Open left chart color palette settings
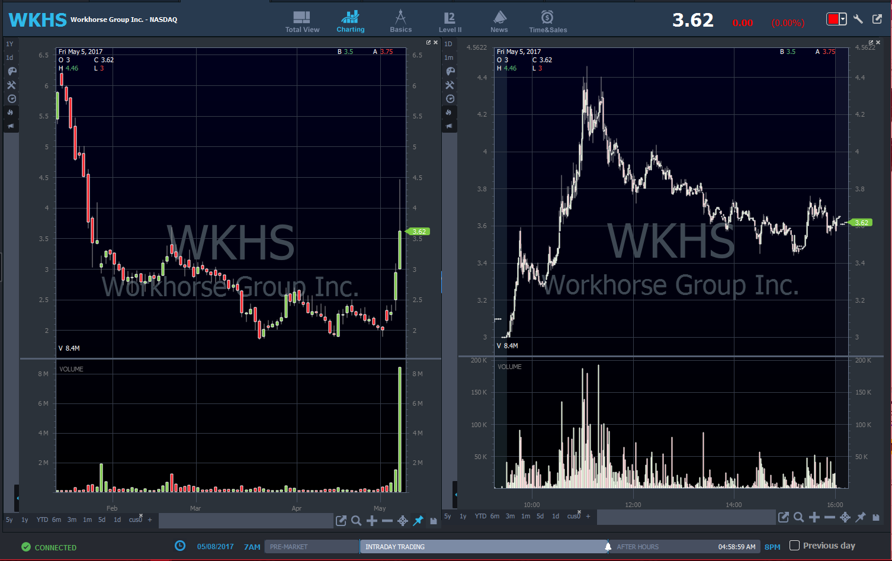Image resolution: width=892 pixels, height=561 pixels. [x=11, y=71]
